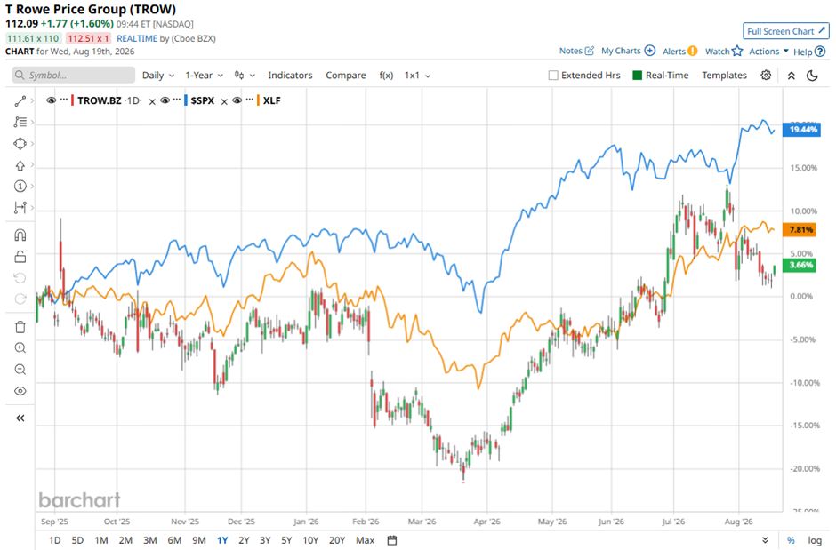Enable Extended Hrs checkbox
836x550 pixels.
pyautogui.click(x=553, y=75)
